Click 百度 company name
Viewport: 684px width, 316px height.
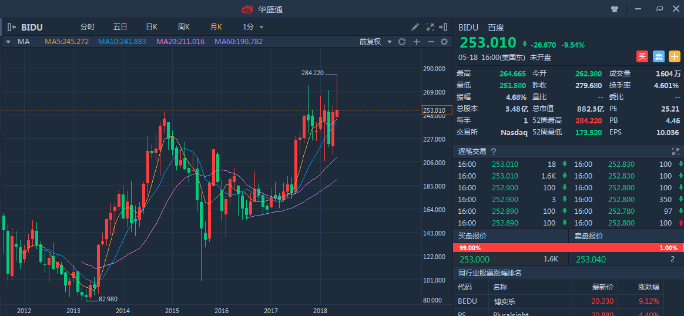(496, 28)
